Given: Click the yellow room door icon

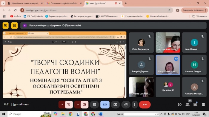Looking at the screenshot, I should [x=14, y=25].
